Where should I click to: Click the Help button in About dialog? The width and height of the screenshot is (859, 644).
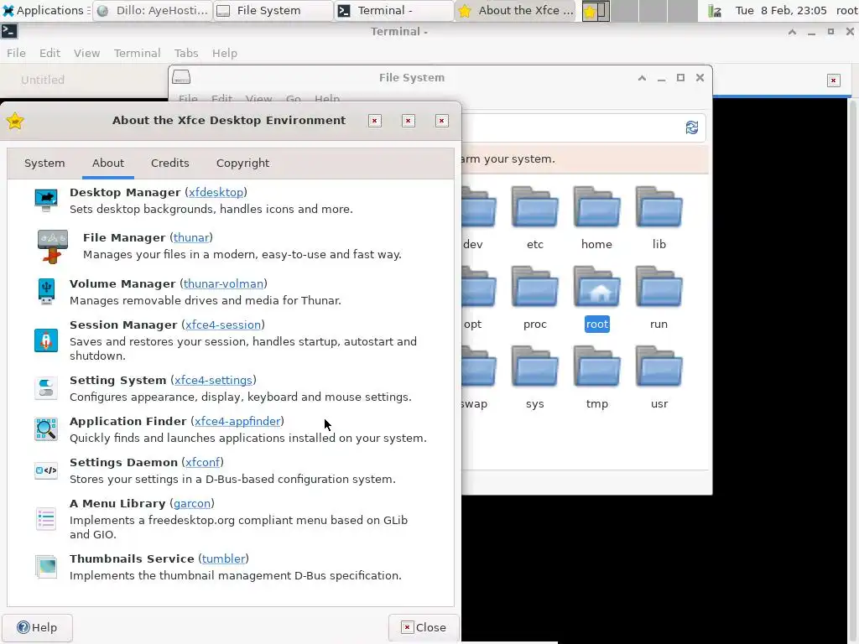coord(37,627)
